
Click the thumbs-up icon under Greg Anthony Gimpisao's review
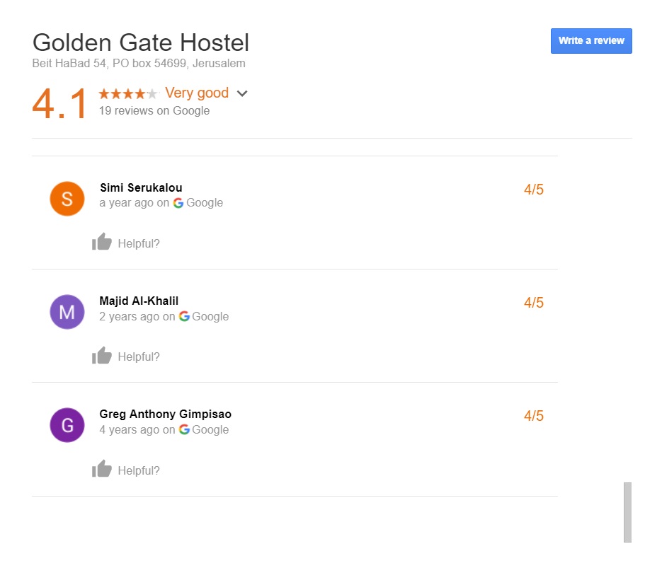coord(102,468)
